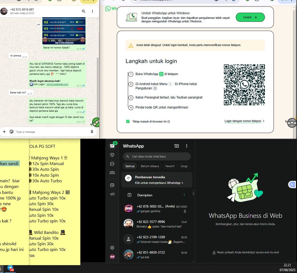Open chat +62 822-5577-9996
Image resolution: width=297 pixels, height=273 pixels.
[x=157, y=224]
